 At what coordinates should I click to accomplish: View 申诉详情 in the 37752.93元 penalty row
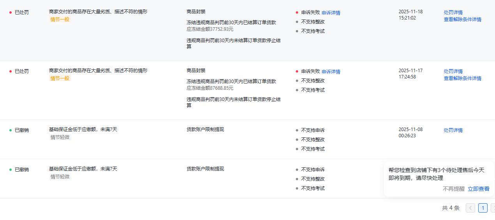(331, 13)
